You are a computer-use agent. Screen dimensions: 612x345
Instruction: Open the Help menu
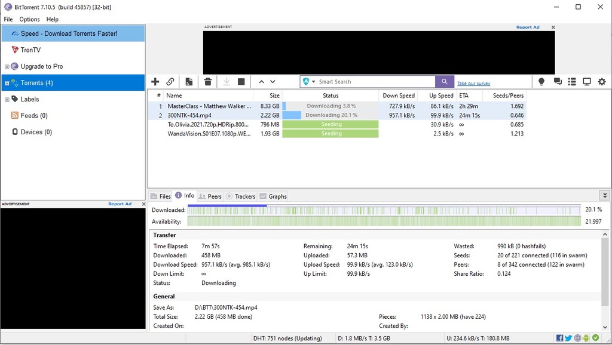tap(53, 19)
